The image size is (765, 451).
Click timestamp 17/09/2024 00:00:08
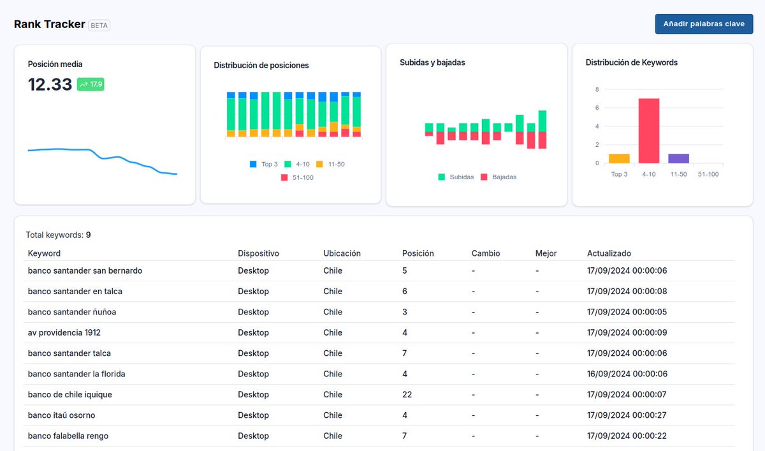coord(627,291)
